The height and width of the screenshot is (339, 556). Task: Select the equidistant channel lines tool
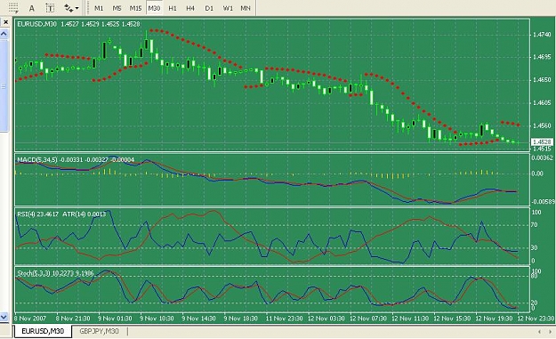tap(13, 8)
